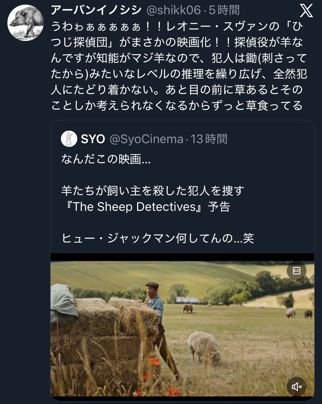
Task: Click the X logo
Action: [x=306, y=11]
